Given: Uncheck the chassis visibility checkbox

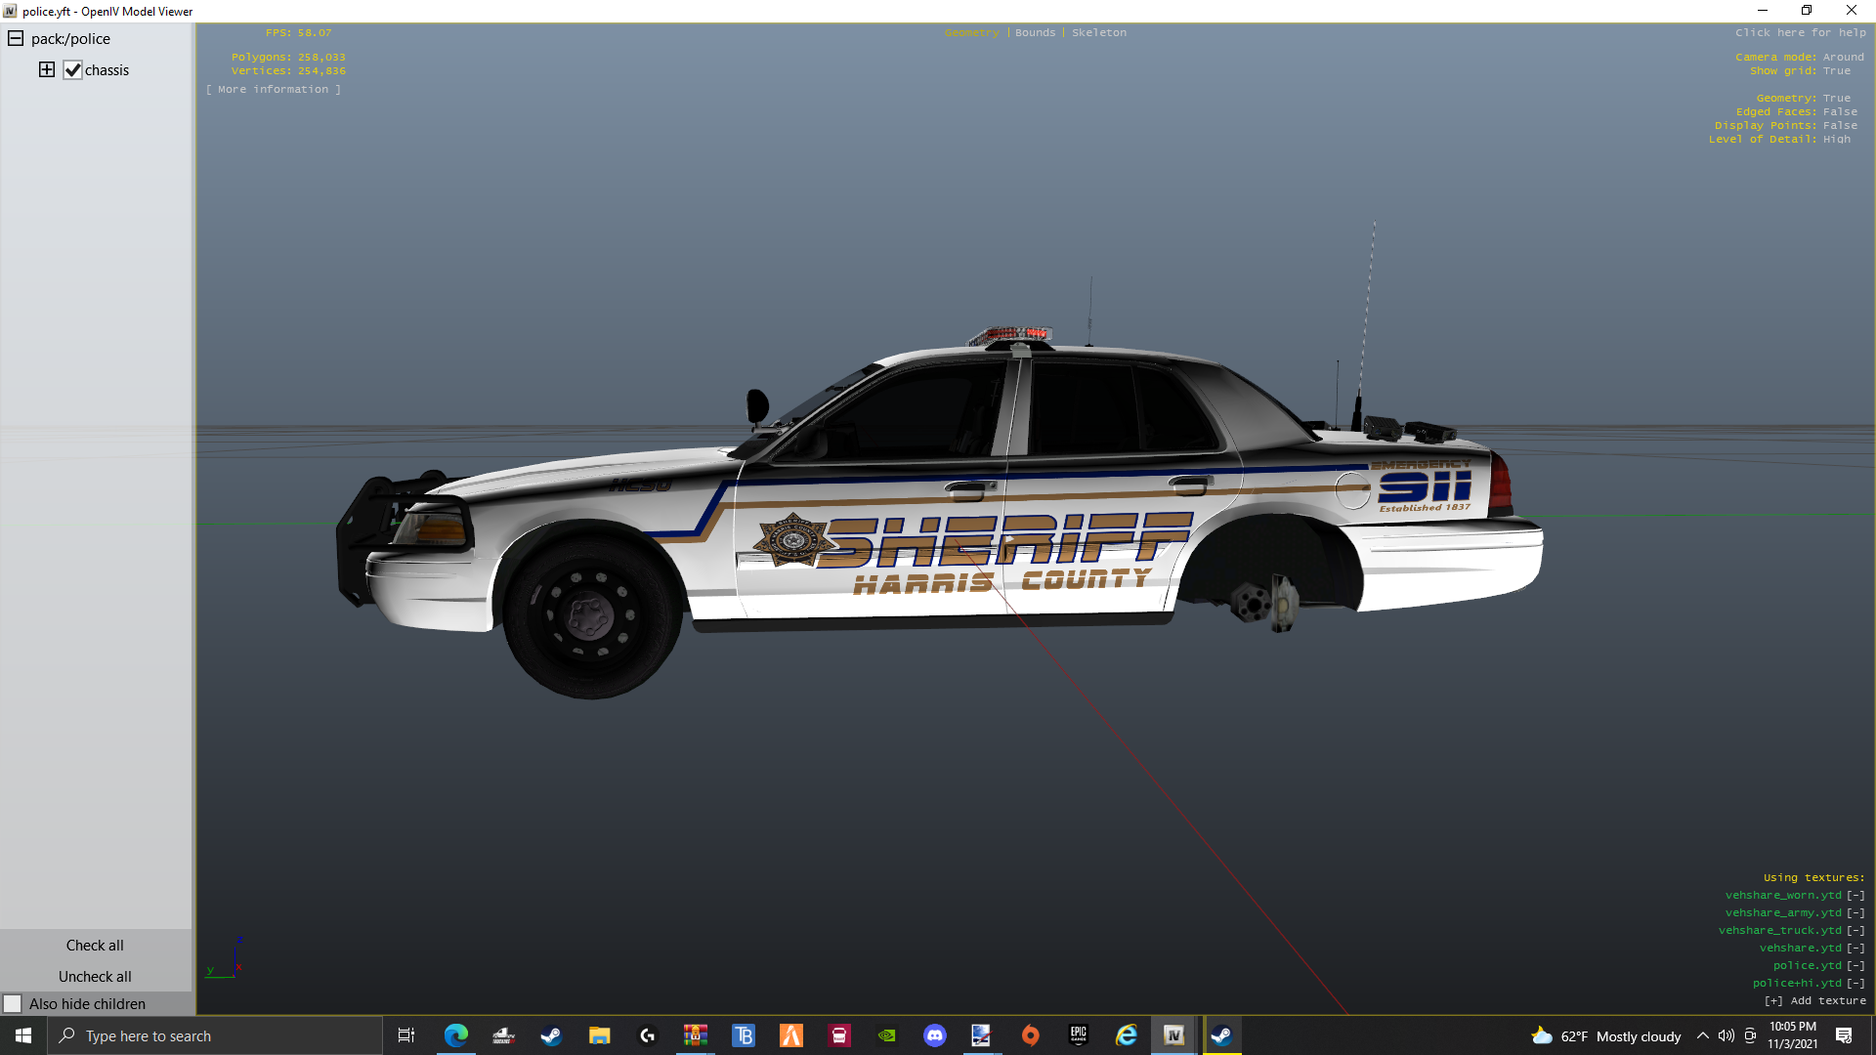Looking at the screenshot, I should pos(72,70).
